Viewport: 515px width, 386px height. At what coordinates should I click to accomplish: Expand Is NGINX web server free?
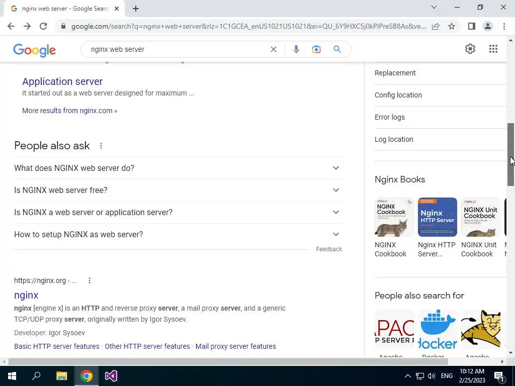pos(178,190)
